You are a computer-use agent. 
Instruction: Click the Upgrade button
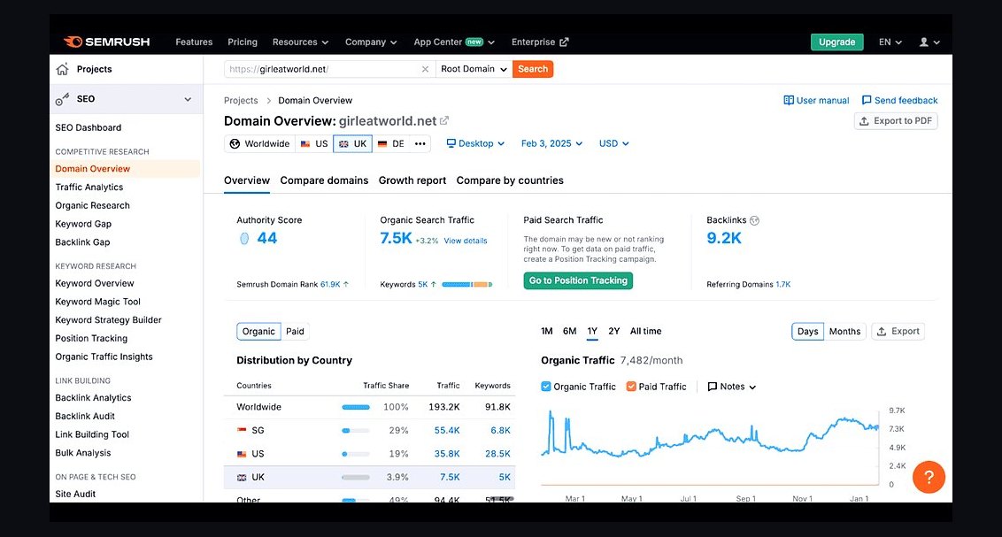pyautogui.click(x=837, y=42)
